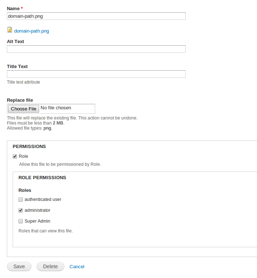Open the domain-path.png file link
The width and height of the screenshot is (257, 278).
[x=31, y=31]
